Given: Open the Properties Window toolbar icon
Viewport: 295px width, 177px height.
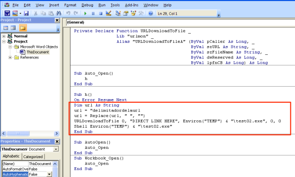Looking at the screenshot, I should point(126,13).
